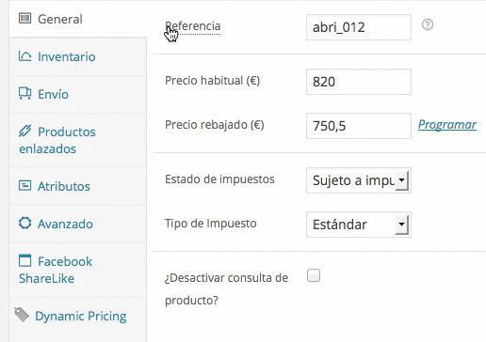This screenshot has height=342, width=486.
Task: Click the Dynamic Pricing tag icon
Action: pos(22,315)
